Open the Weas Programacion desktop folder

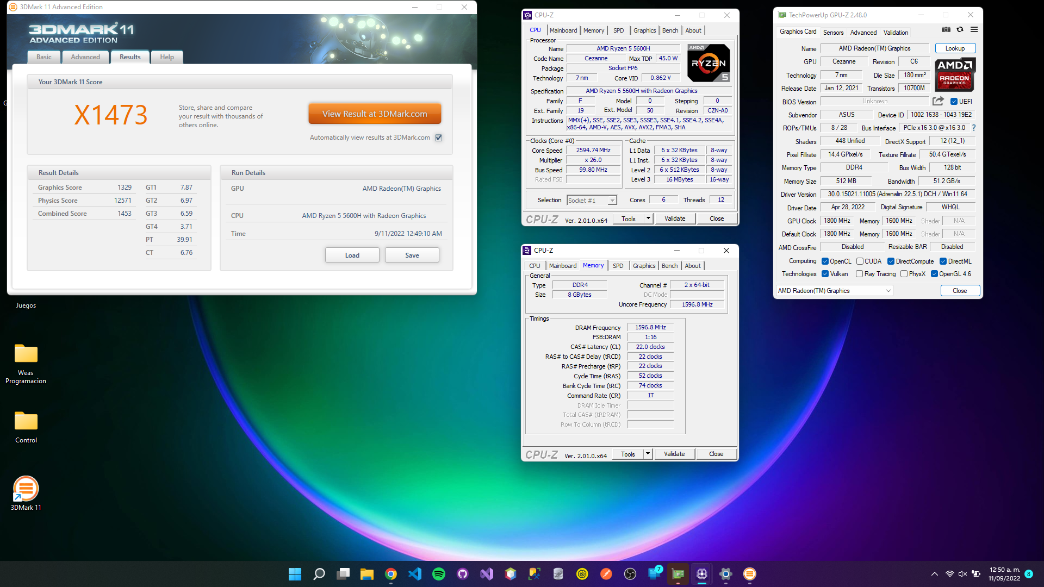pyautogui.click(x=26, y=364)
